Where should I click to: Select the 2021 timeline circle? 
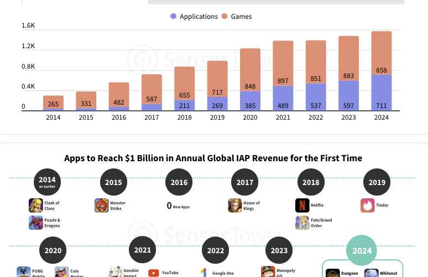(x=143, y=250)
